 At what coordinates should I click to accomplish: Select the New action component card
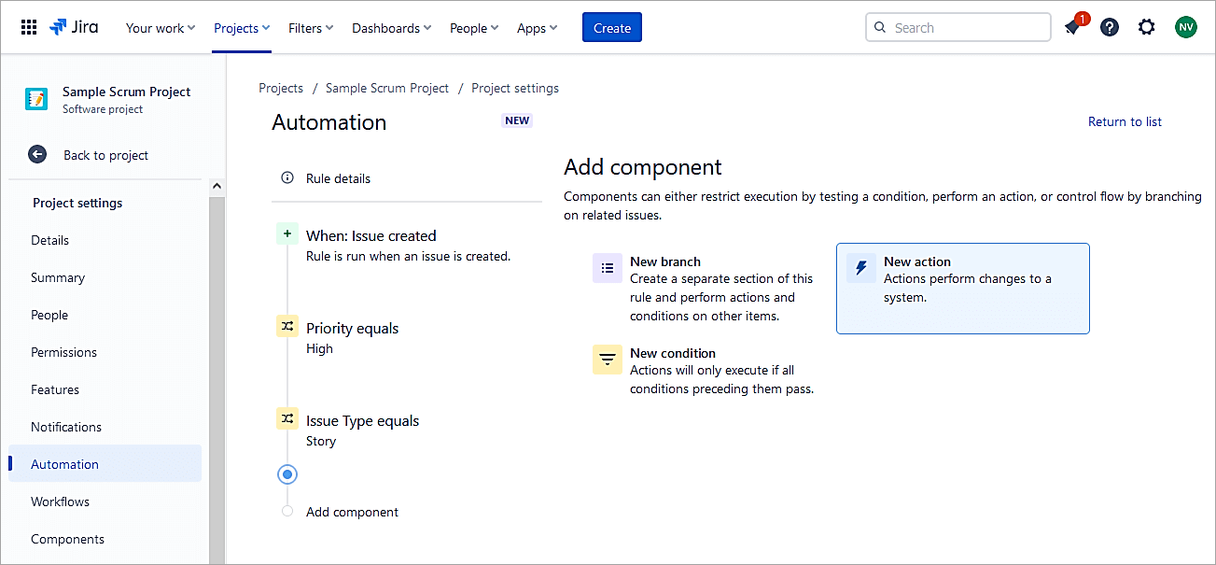[962, 288]
